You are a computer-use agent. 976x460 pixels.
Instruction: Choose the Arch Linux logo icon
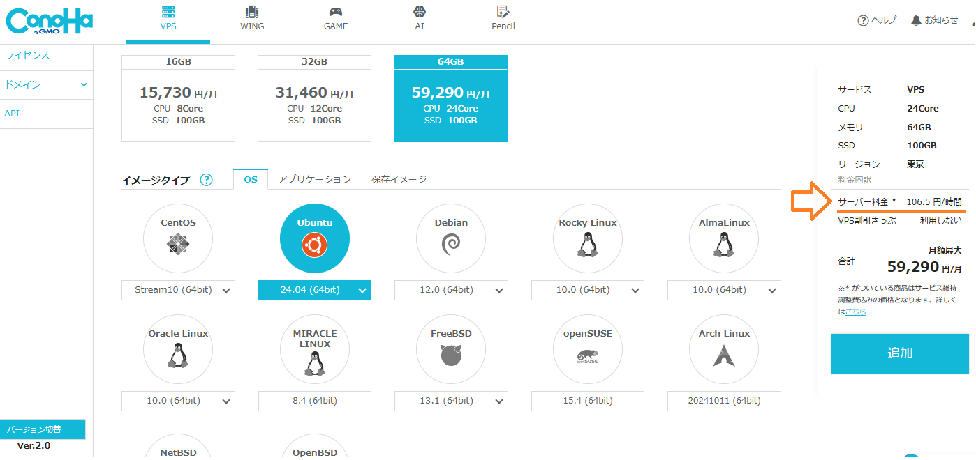coord(724,355)
